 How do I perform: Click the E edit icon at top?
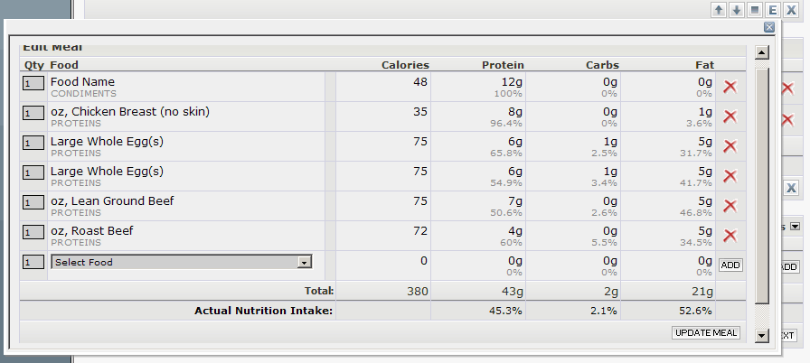click(773, 10)
